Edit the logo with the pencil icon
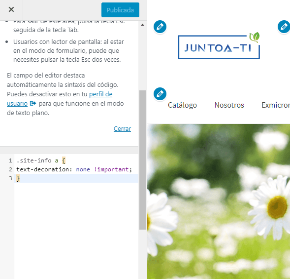Viewport: 290px width, 279px height. coord(160,27)
